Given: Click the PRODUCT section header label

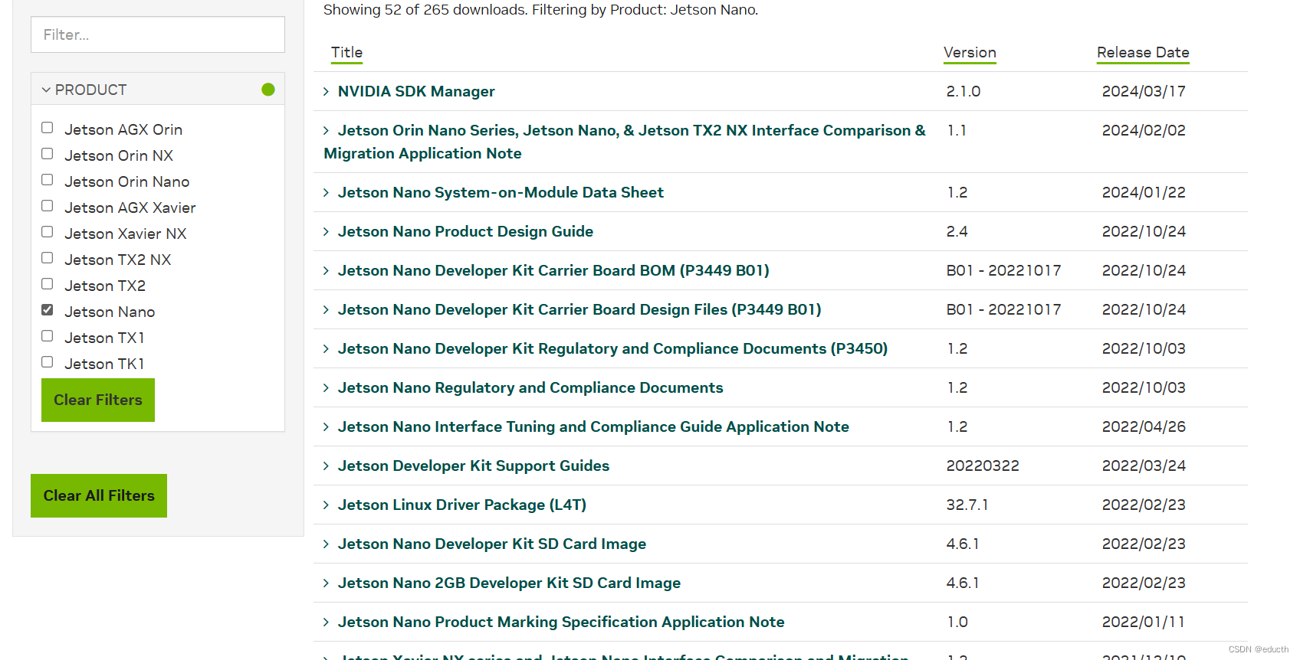Looking at the screenshot, I should pos(90,90).
